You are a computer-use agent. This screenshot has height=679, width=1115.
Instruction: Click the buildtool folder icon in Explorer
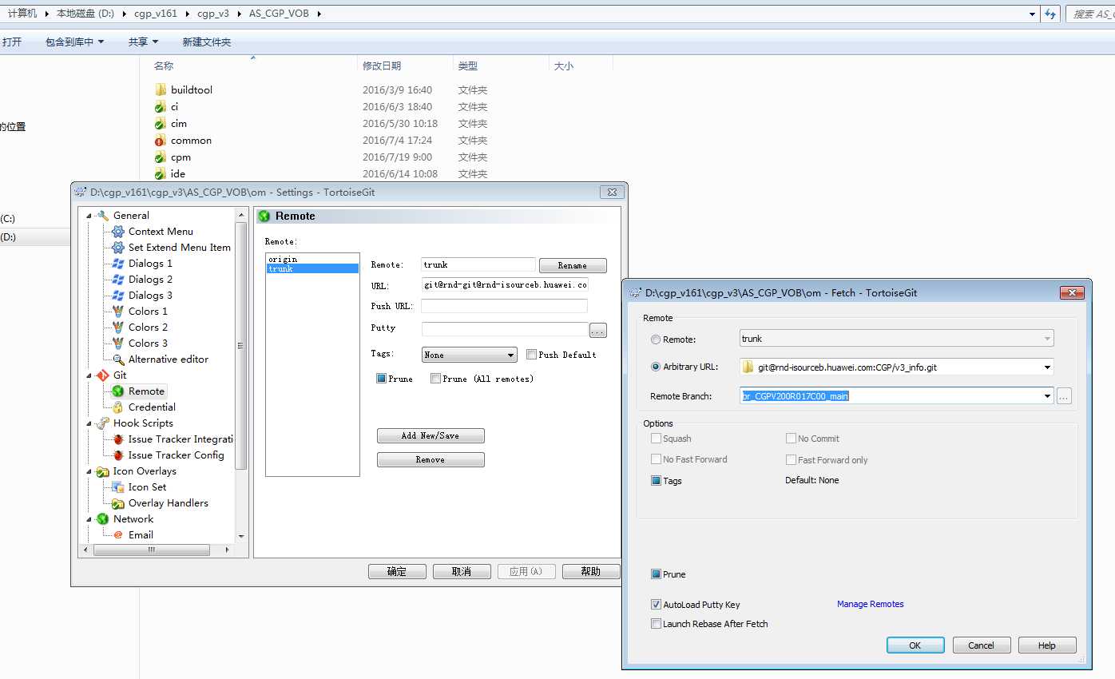tap(161, 90)
